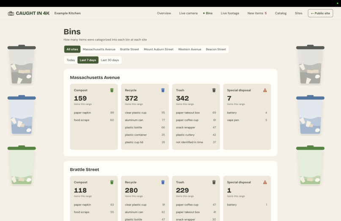Filter by Western Avenue tab
The image size is (341, 221).
190,49
